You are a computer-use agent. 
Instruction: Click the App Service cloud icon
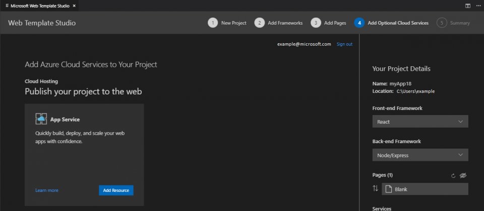tap(41, 119)
